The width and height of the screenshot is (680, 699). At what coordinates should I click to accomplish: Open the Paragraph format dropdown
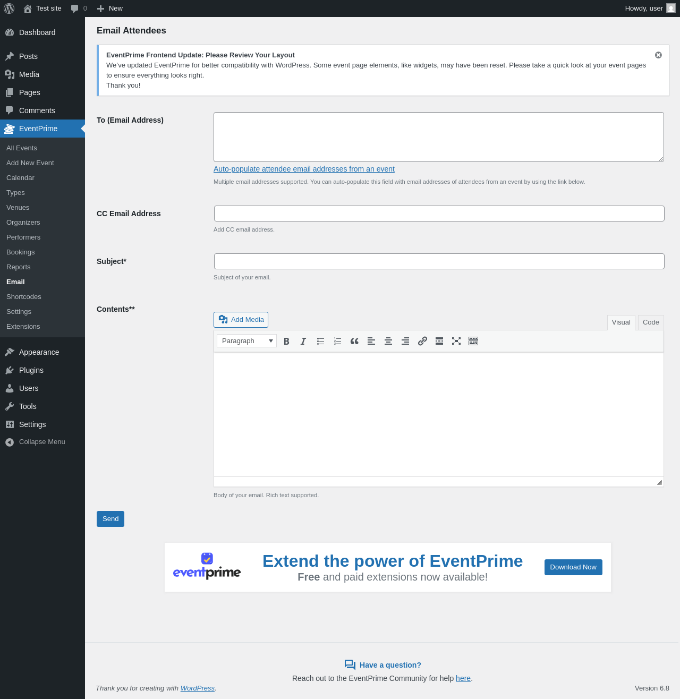point(246,341)
